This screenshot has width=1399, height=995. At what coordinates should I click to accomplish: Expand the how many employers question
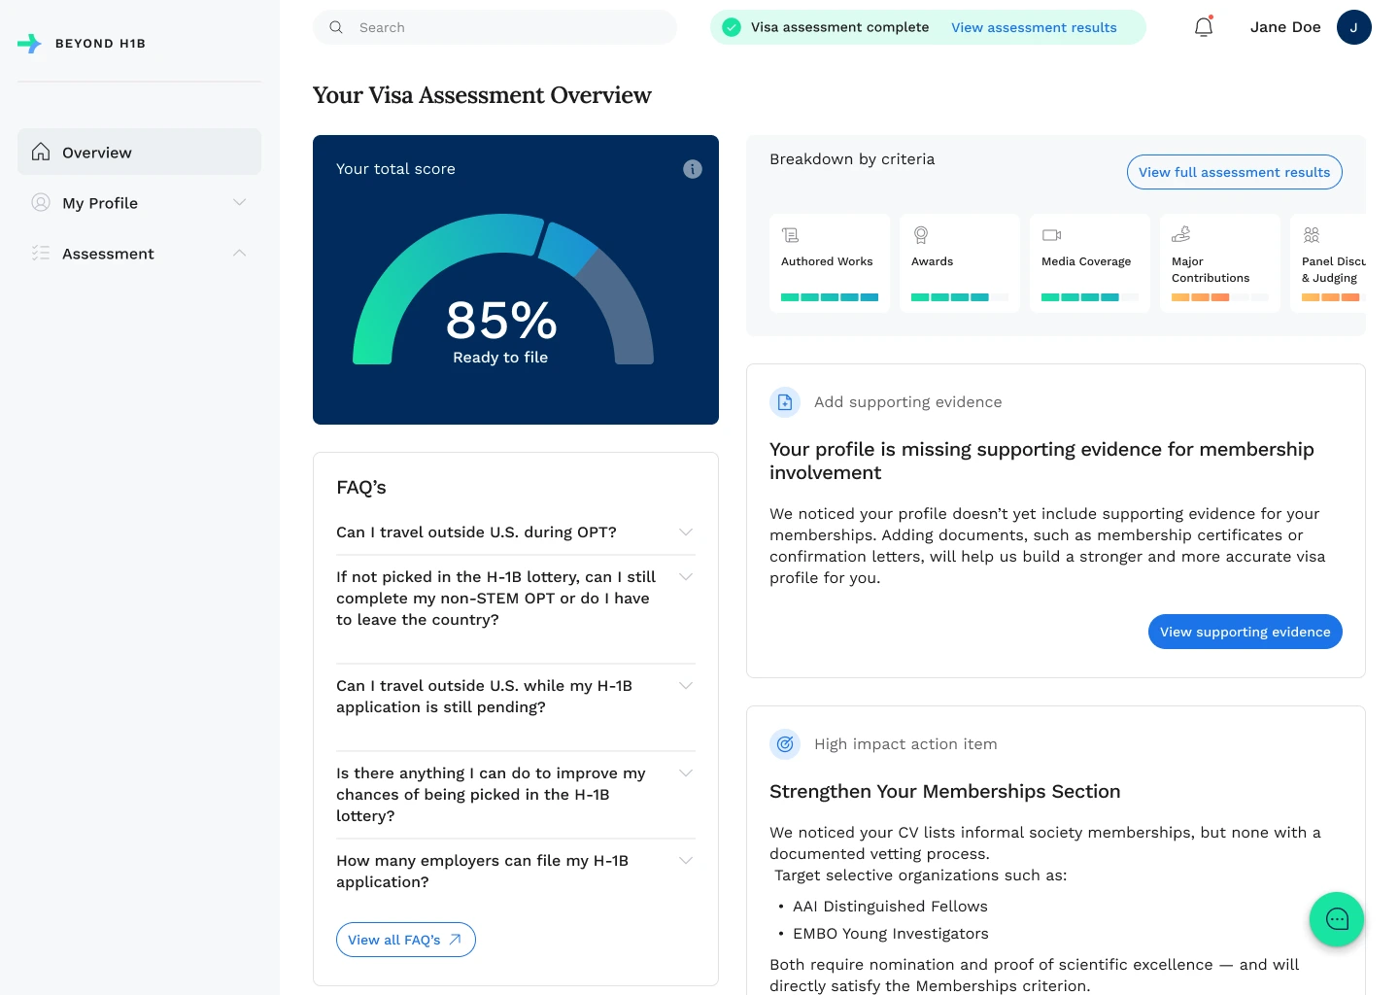pos(685,861)
